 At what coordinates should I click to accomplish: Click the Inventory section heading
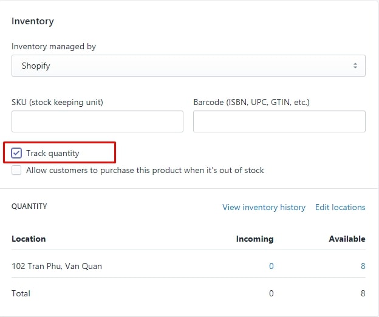[x=33, y=21]
